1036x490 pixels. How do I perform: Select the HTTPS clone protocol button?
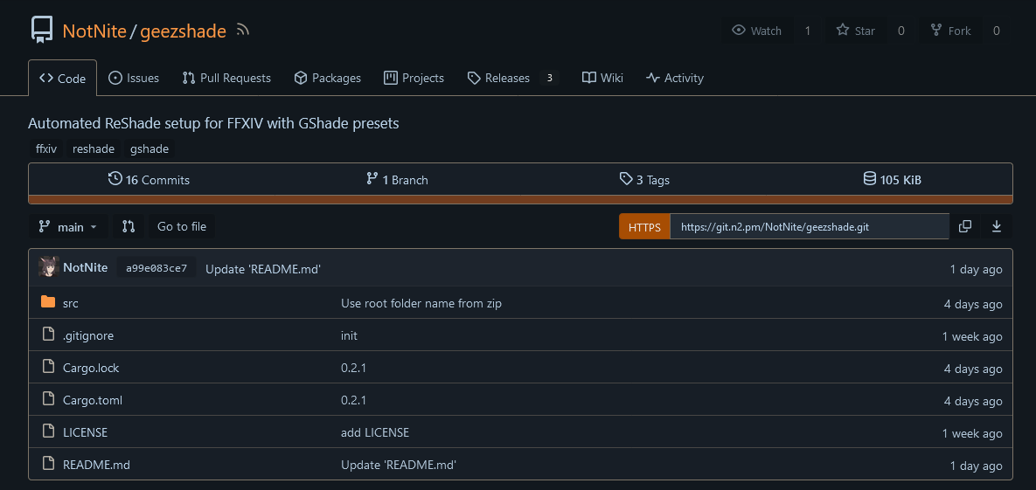pos(644,226)
